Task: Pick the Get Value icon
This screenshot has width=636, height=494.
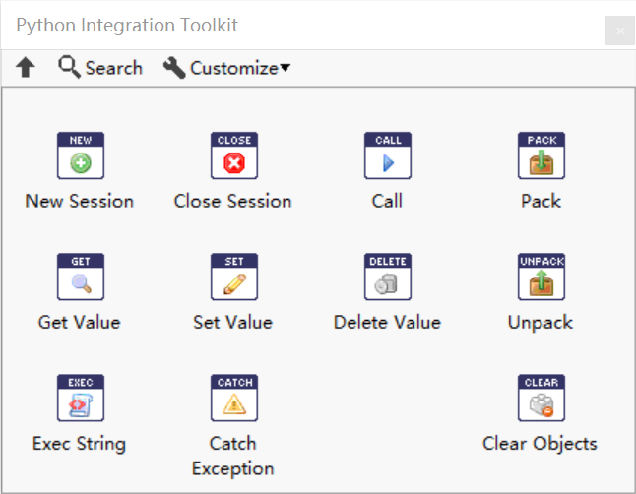Action: [80, 277]
